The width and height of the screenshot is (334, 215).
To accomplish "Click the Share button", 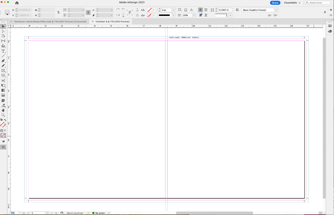I will [x=275, y=3].
